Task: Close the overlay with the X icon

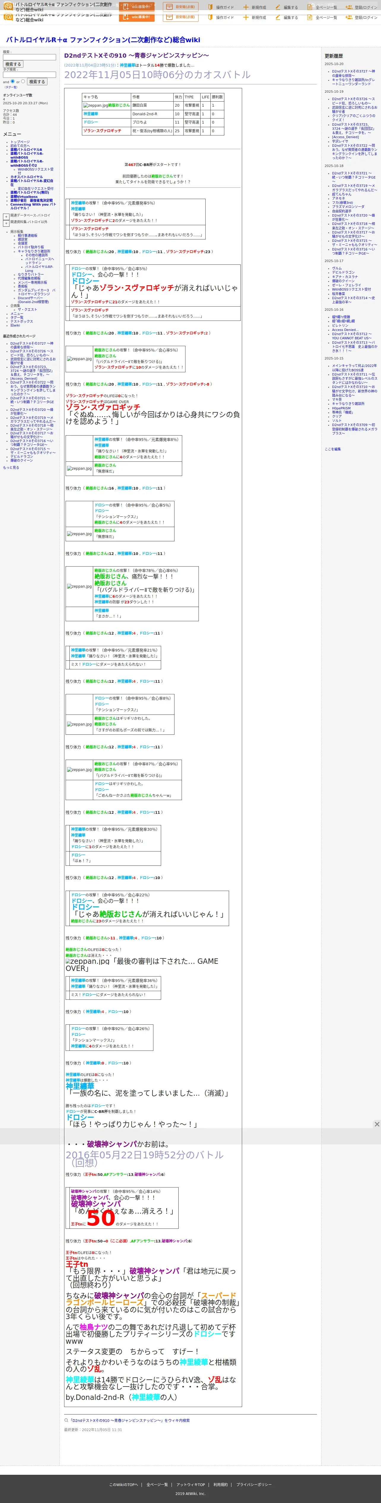Action: click(377, 1124)
